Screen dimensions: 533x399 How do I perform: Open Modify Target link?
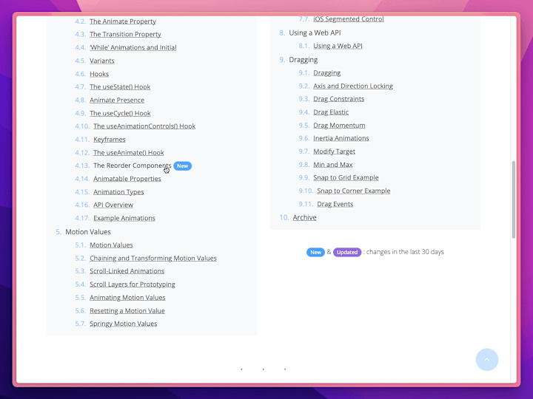tap(334, 151)
